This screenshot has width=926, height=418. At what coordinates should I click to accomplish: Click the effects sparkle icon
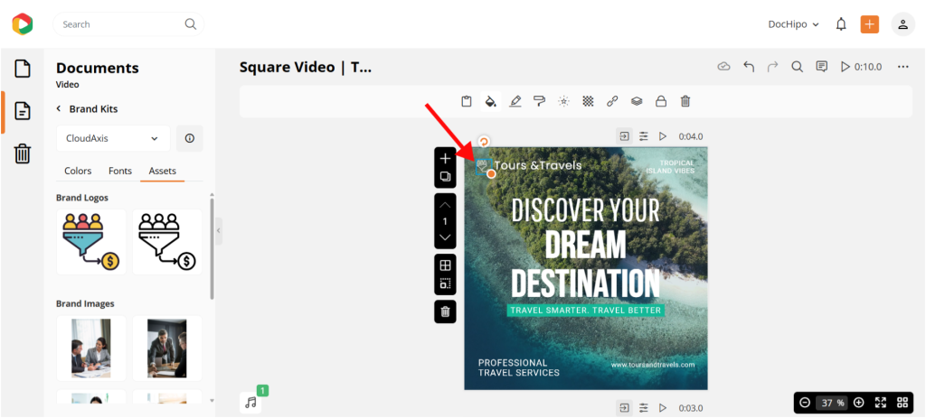pos(564,101)
